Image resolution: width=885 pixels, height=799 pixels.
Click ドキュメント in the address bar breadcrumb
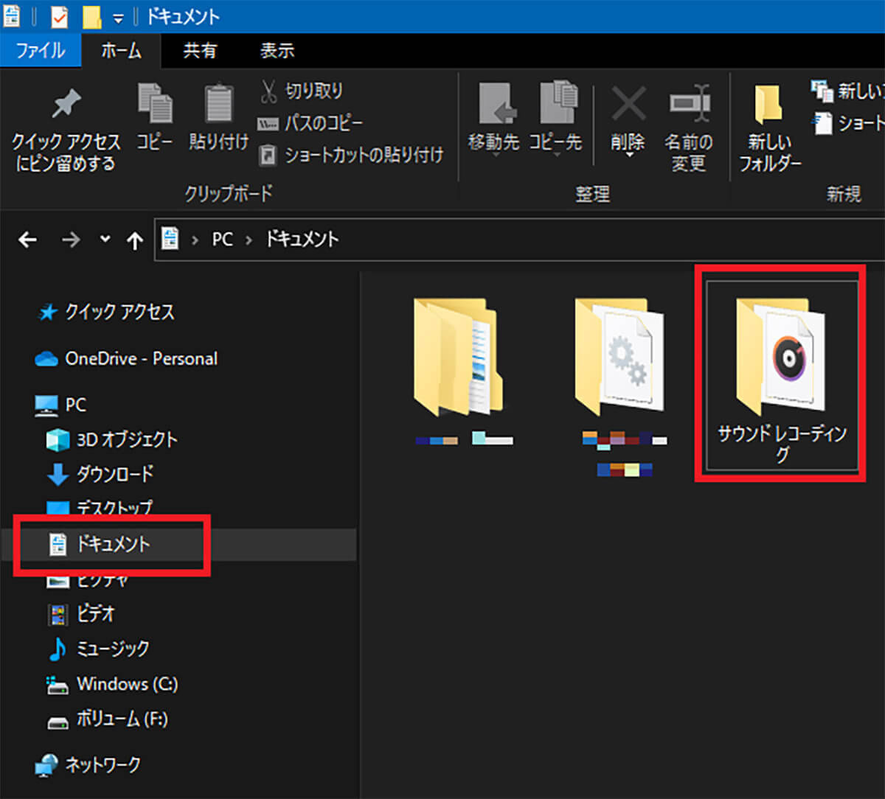(302, 240)
